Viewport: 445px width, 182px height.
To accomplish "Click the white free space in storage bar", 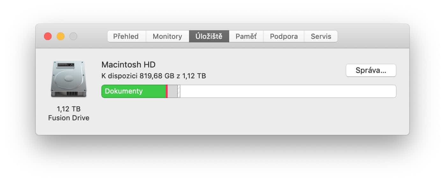I will coord(287,91).
